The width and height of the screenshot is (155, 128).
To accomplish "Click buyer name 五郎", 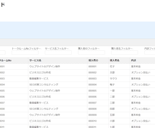I will pyautogui.click(x=112, y=115).
